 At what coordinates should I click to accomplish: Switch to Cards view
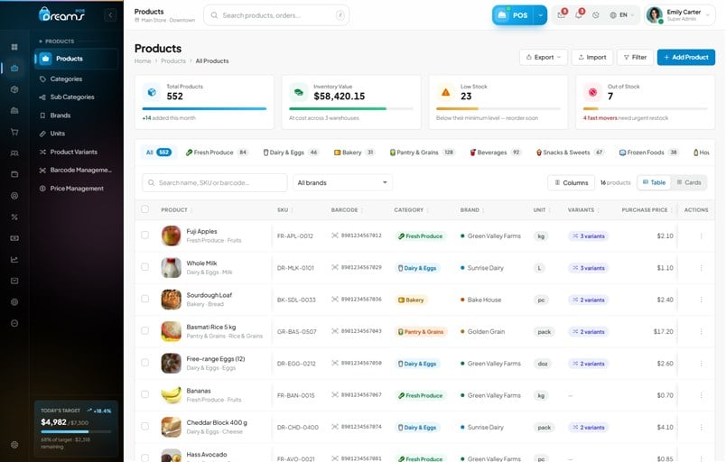click(689, 182)
